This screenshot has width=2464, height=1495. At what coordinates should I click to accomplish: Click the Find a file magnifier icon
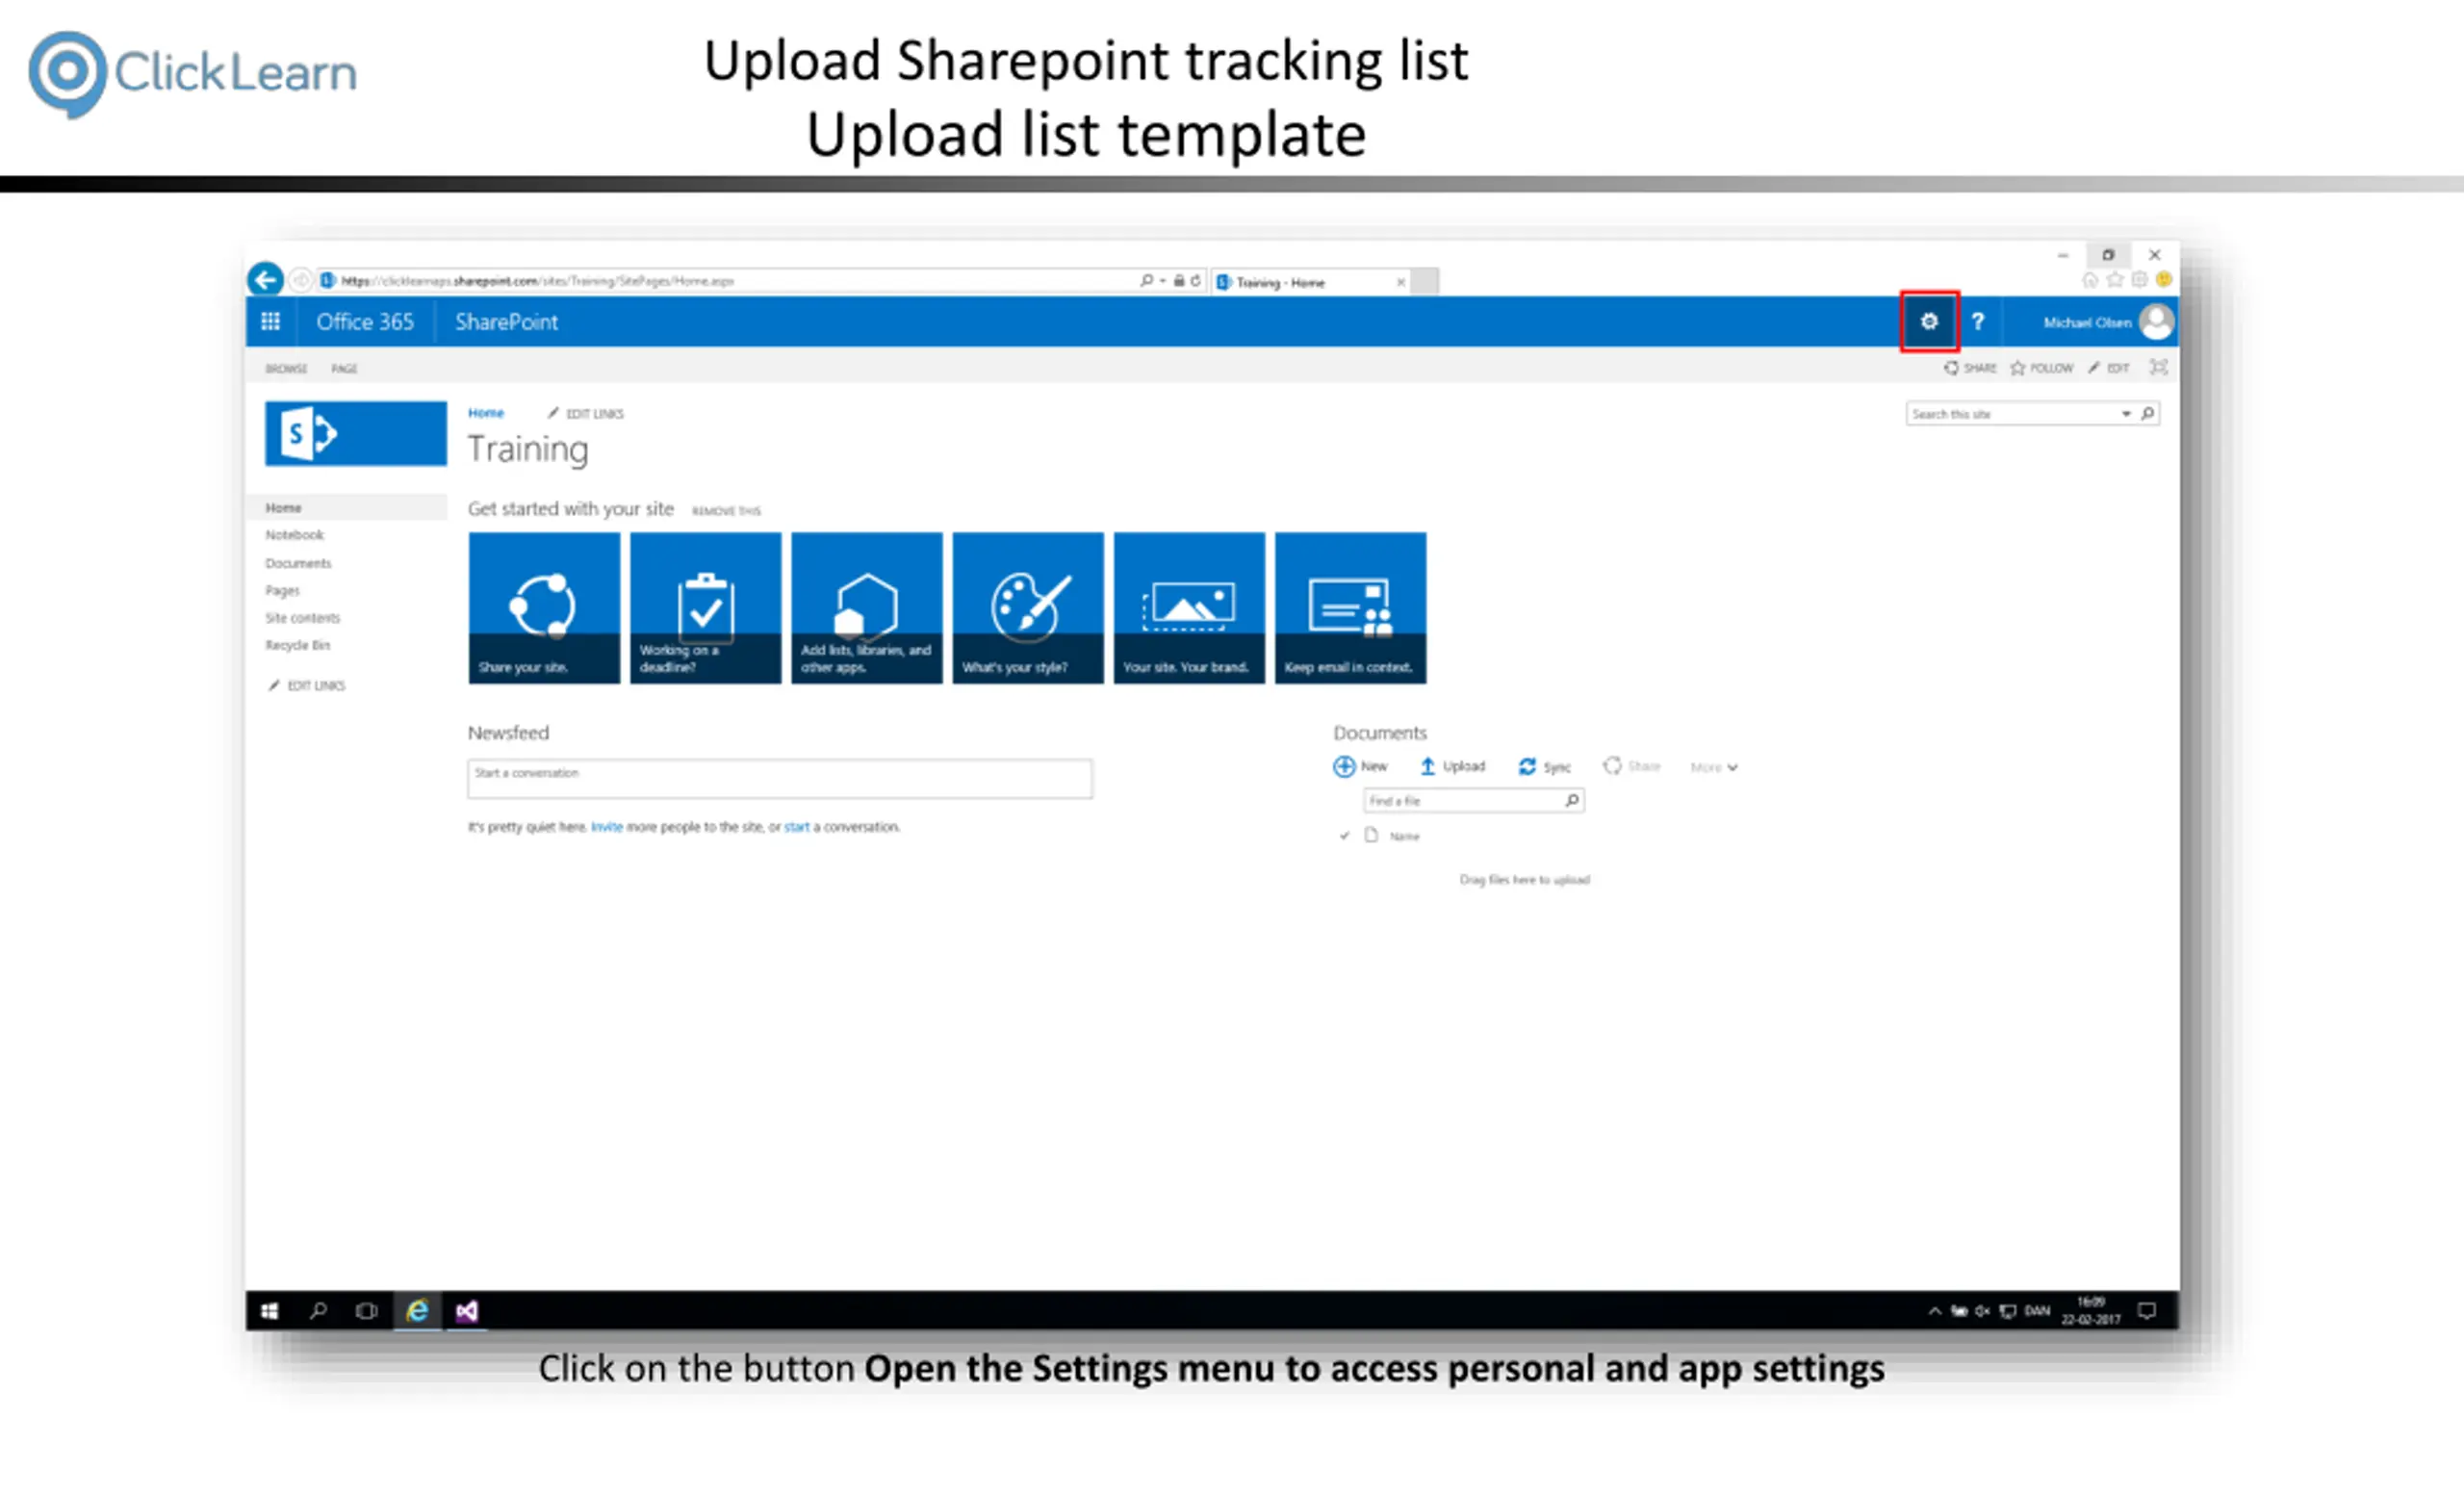point(1572,800)
